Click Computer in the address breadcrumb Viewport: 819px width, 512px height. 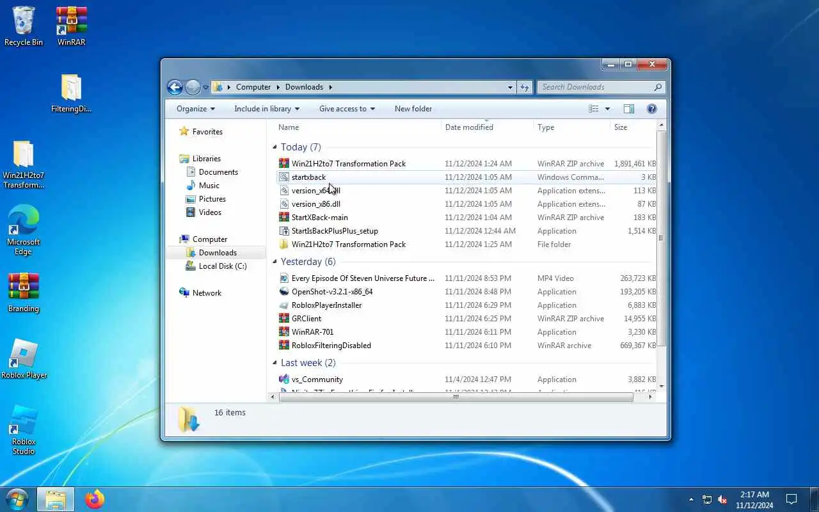coord(253,87)
